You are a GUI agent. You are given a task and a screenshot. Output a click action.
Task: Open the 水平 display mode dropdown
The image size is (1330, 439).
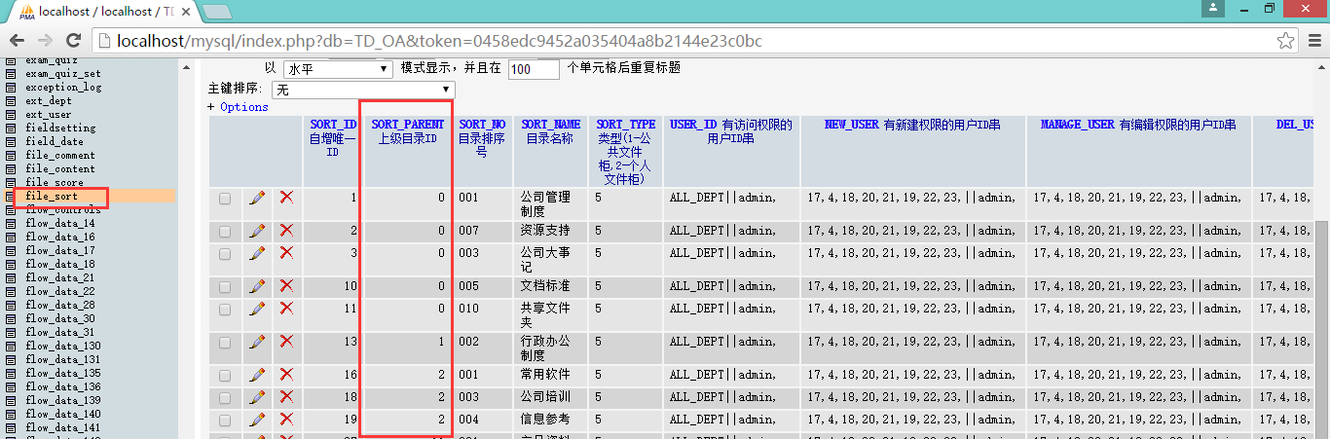337,69
